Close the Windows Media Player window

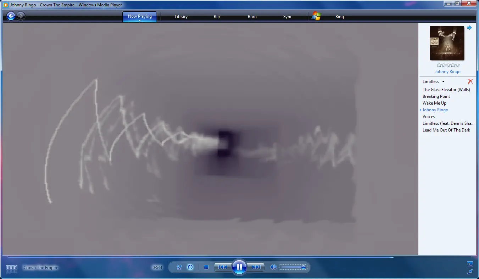[x=469, y=4]
